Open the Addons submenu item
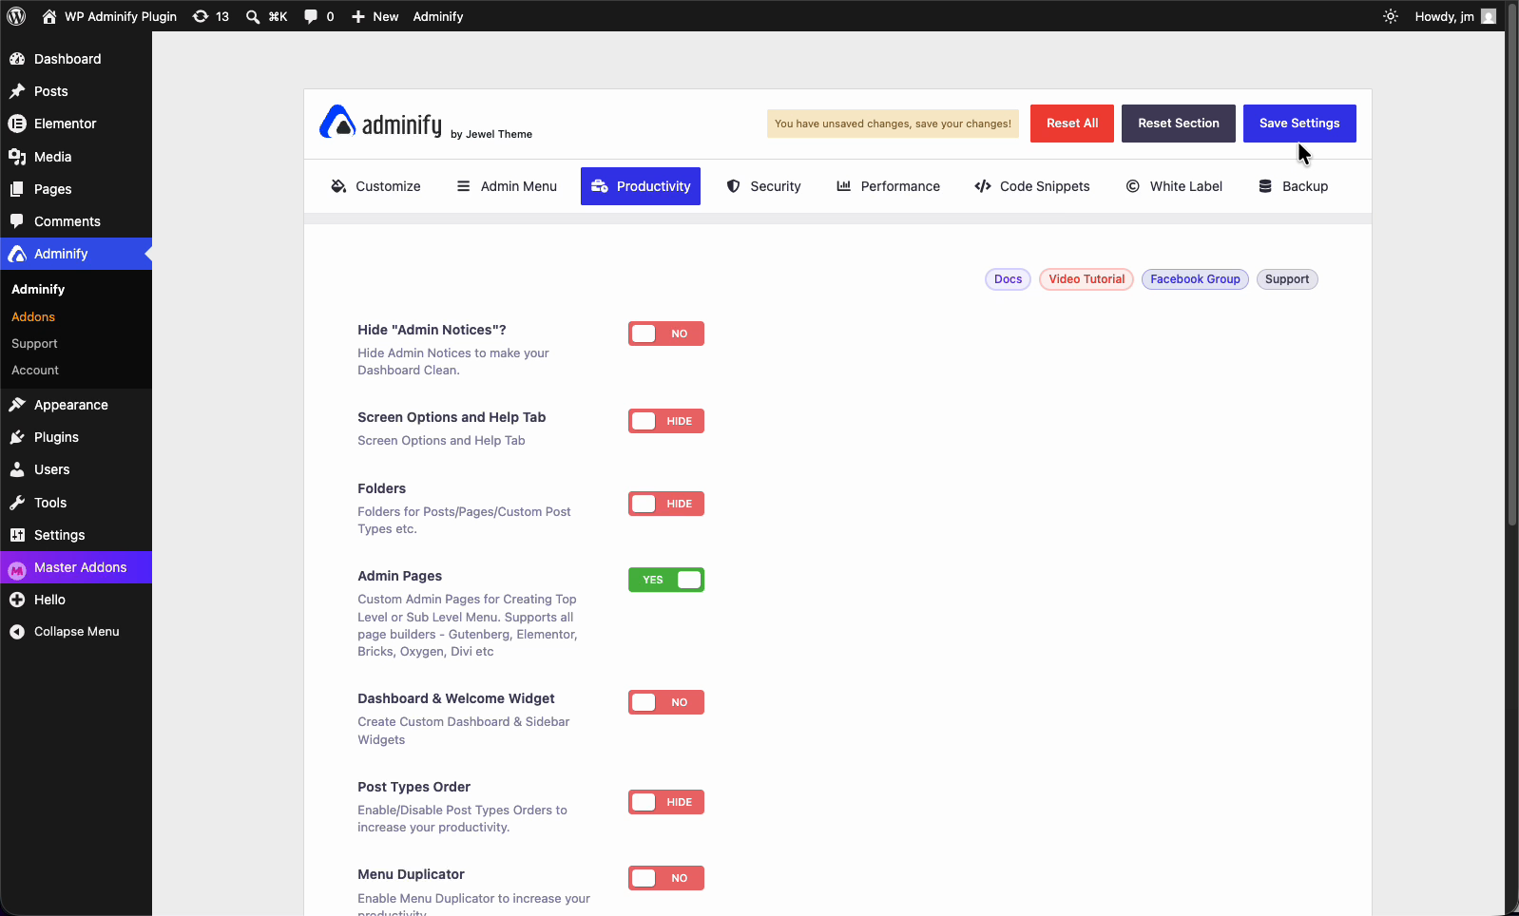Viewport: 1519px width, 916px height. (x=33, y=316)
